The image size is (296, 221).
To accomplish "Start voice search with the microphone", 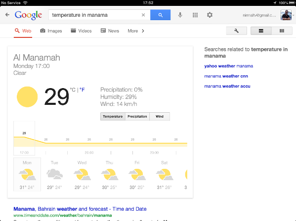I will coord(180,15).
